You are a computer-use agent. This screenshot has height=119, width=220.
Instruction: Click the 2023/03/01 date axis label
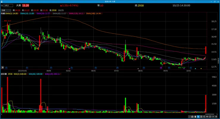click(23, 71)
